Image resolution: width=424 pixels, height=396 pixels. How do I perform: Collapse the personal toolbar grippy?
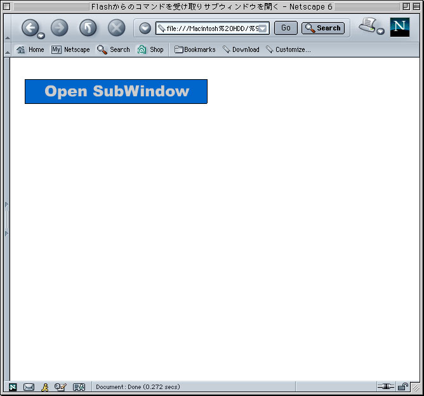8,49
